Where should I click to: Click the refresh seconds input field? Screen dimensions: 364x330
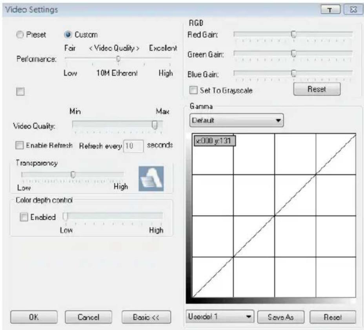[x=133, y=146]
